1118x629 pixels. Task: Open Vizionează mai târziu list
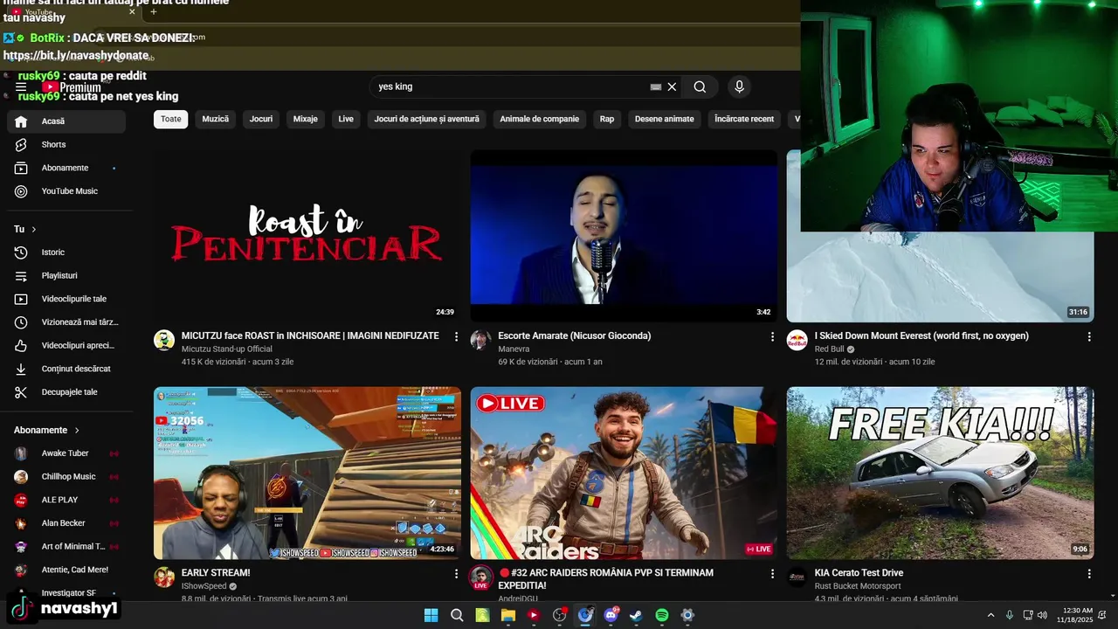point(66,322)
